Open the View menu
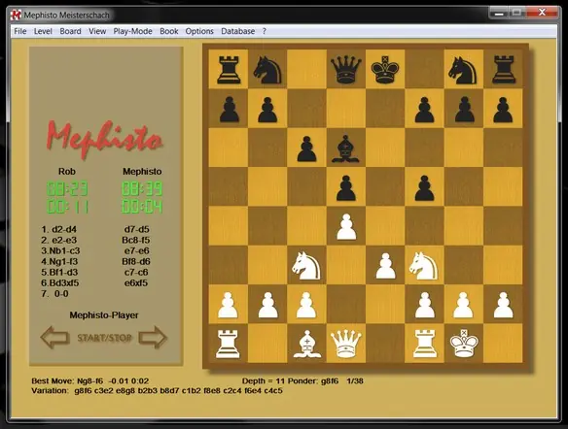Image resolution: width=568 pixels, height=429 pixels. pos(97,31)
